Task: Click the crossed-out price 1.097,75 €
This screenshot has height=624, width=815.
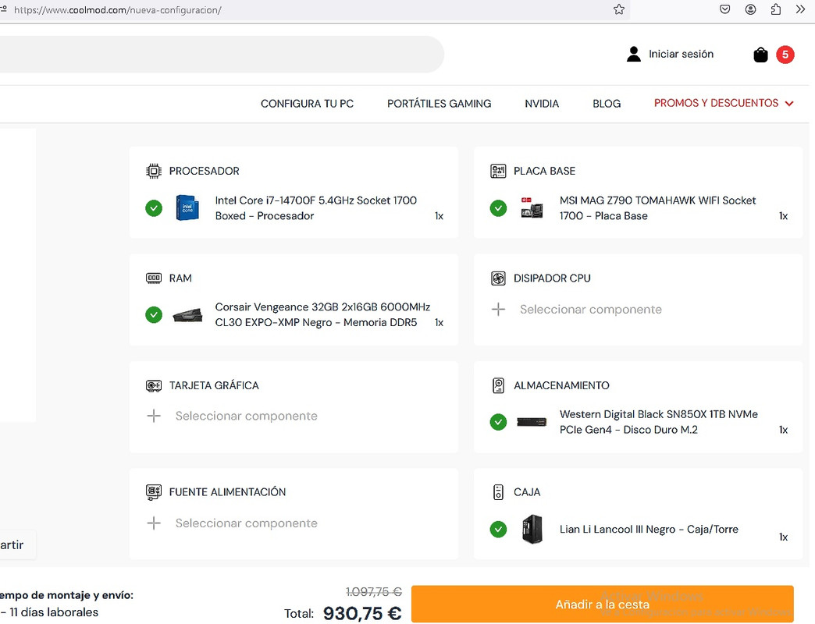Action: 374,591
